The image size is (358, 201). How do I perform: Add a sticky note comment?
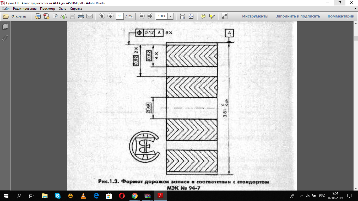pyautogui.click(x=203, y=16)
